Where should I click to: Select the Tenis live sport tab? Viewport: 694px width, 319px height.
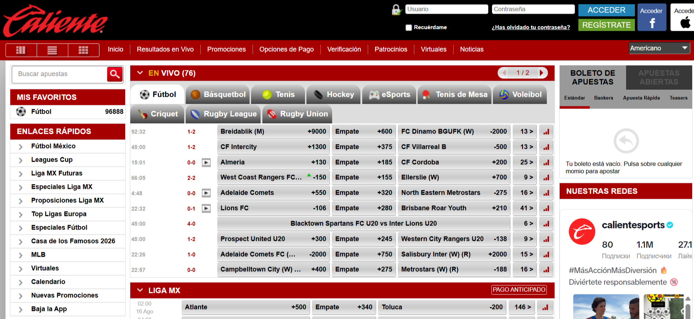[278, 95]
